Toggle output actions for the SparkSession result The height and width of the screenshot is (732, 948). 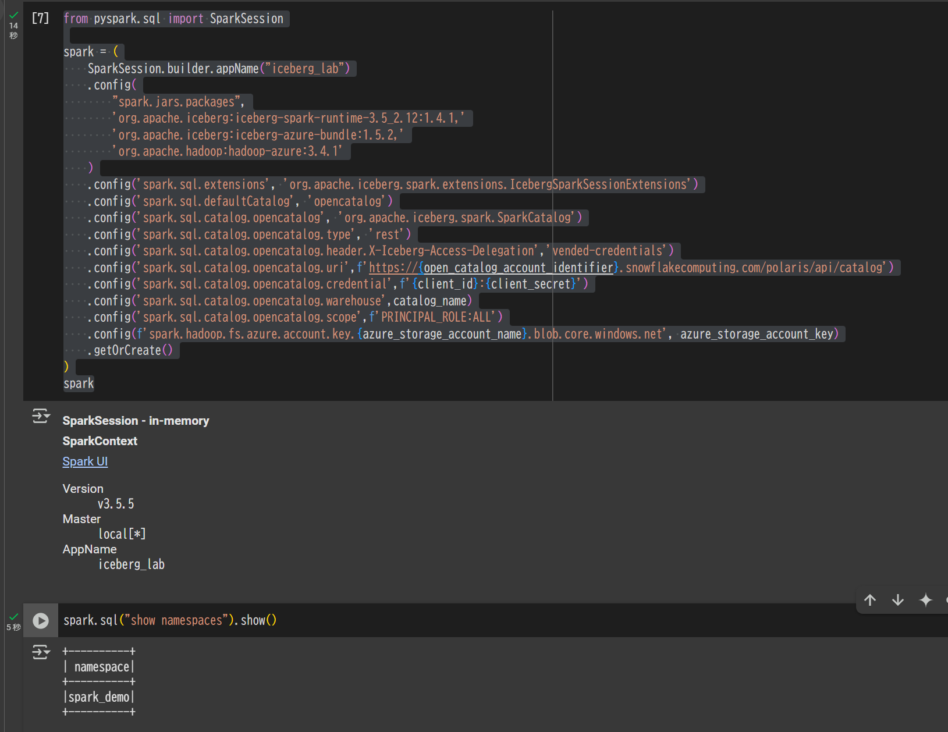coord(41,416)
